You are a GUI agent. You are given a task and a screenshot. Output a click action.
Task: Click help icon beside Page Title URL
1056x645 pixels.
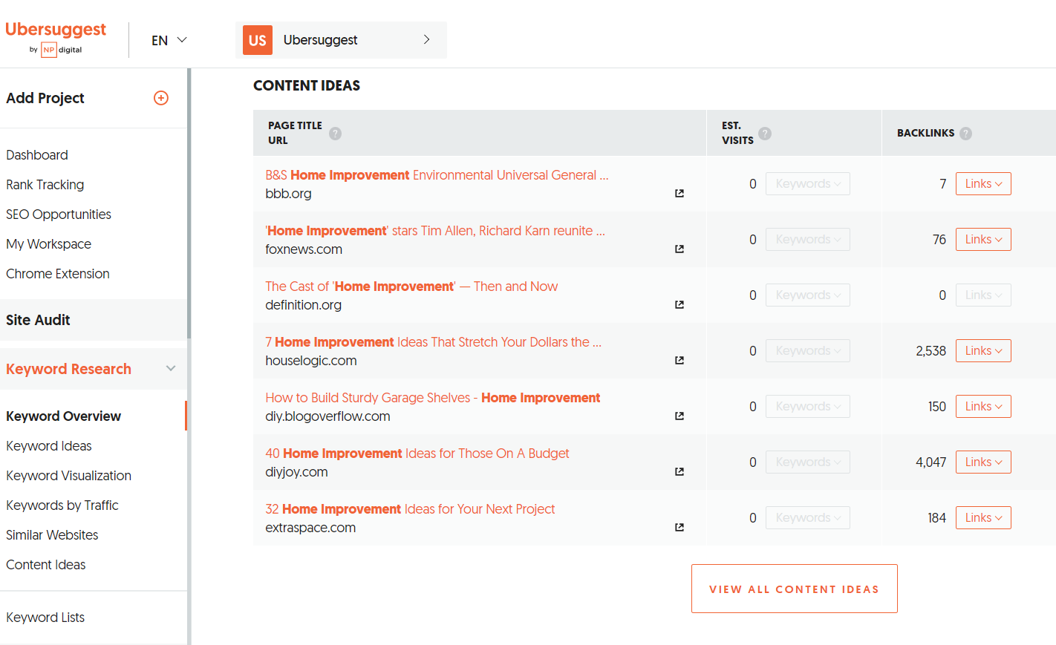tap(336, 134)
